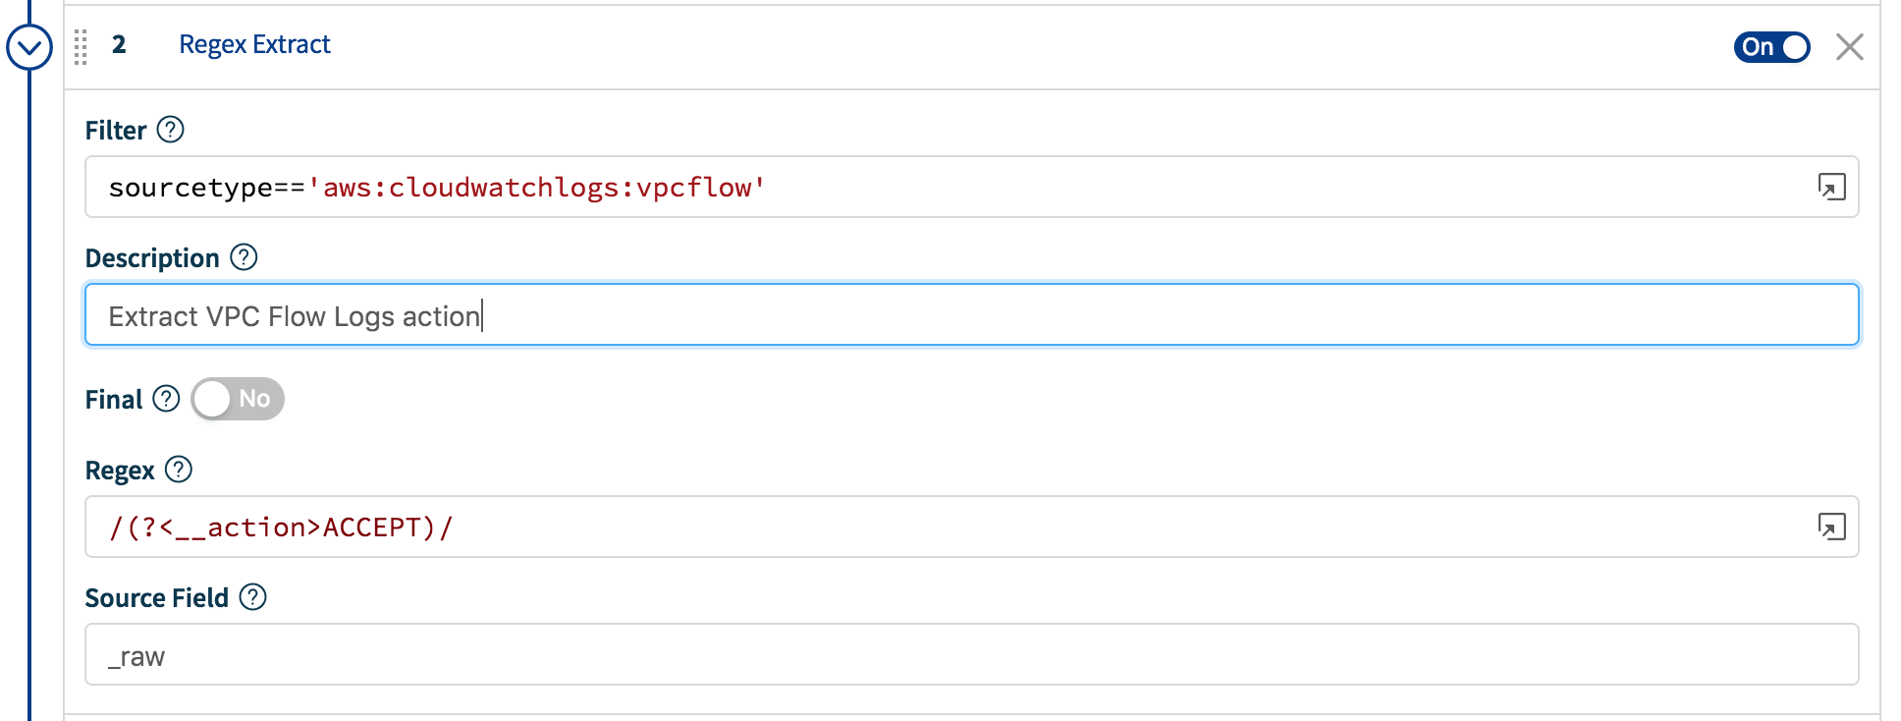1901x721 pixels.
Task: Open the Regex help tooltip
Action: coord(180,471)
